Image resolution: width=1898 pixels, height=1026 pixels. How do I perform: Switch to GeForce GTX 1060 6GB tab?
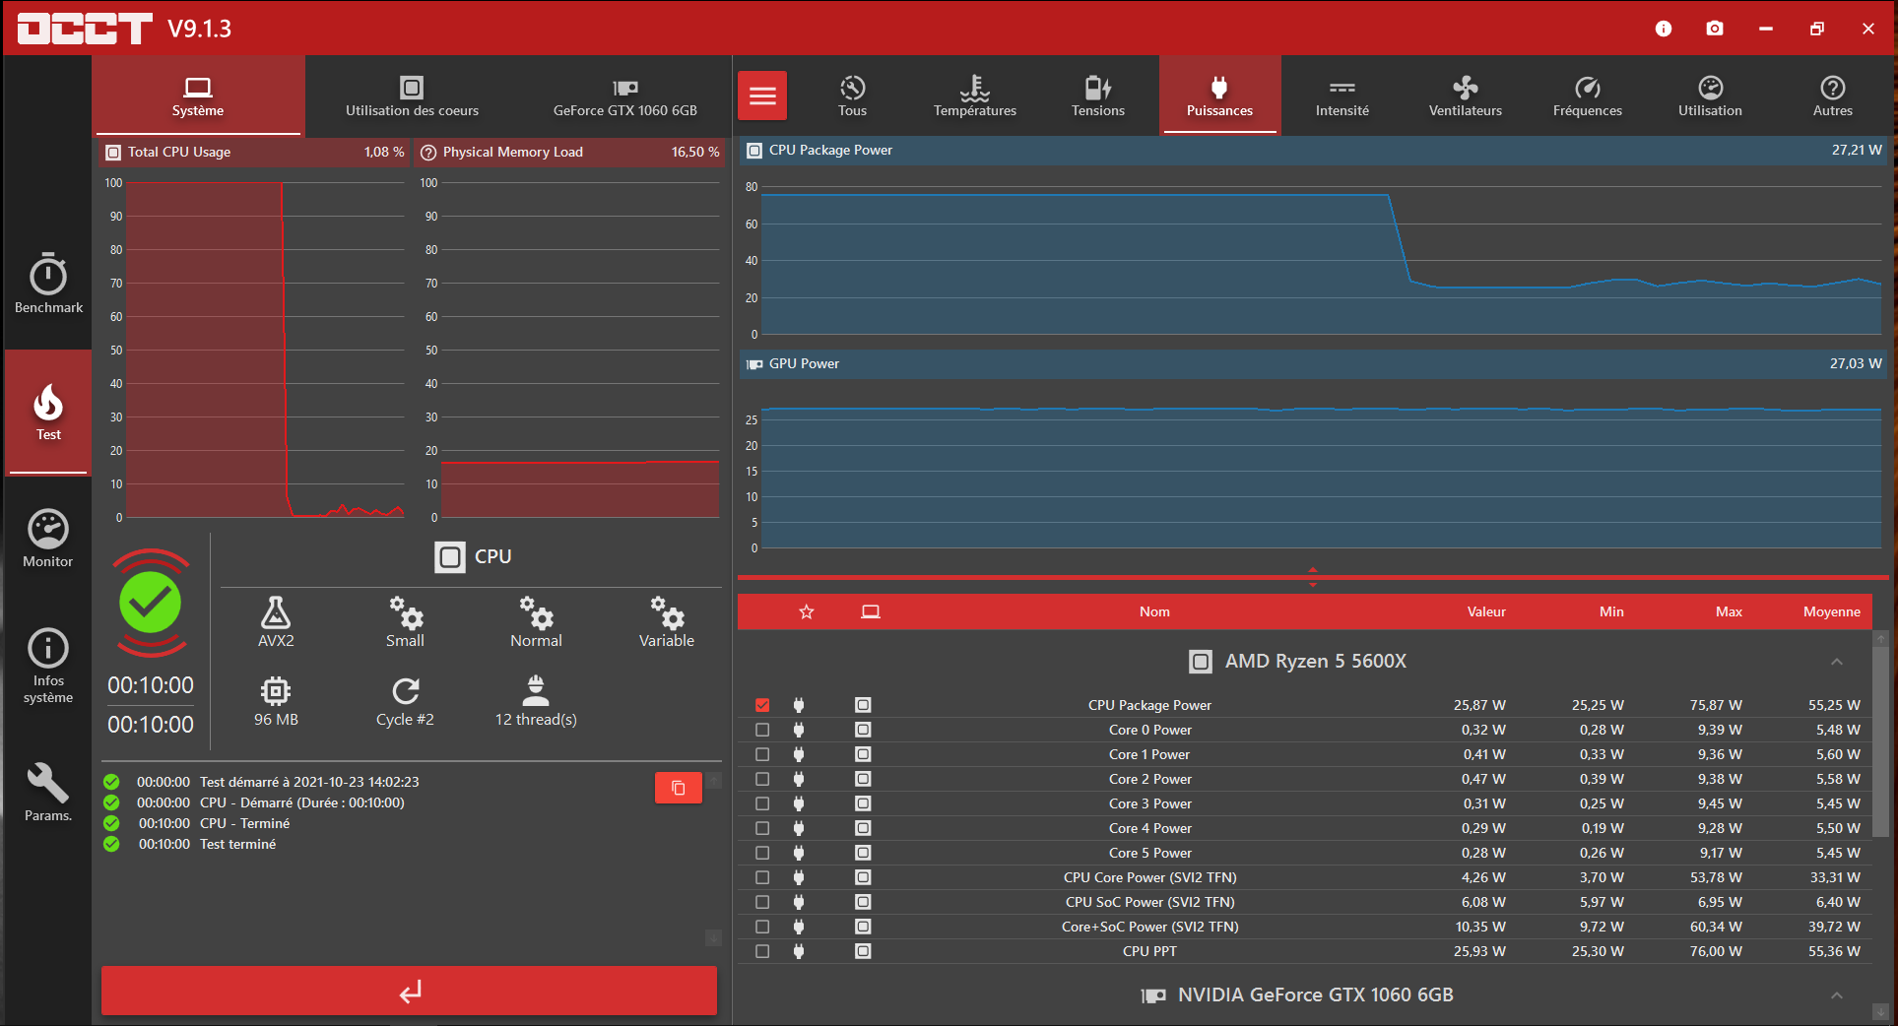point(625,96)
